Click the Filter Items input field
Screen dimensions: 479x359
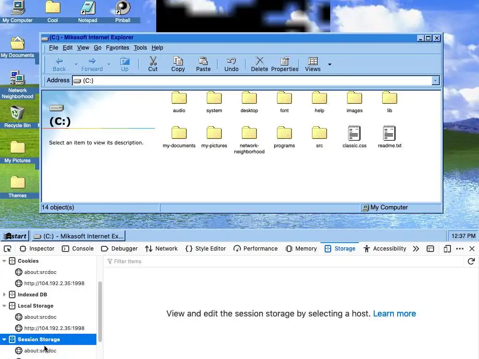tap(284, 261)
